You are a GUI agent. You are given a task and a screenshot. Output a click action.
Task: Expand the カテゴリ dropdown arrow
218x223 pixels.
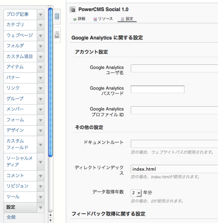point(40,25)
